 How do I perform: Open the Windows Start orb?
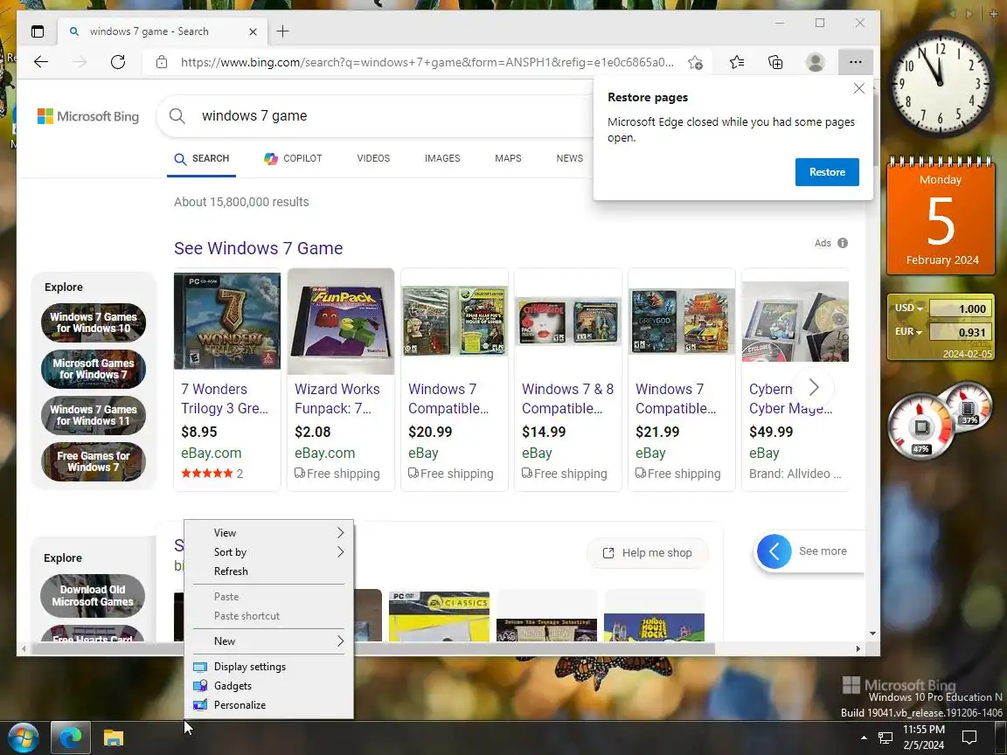pyautogui.click(x=23, y=738)
